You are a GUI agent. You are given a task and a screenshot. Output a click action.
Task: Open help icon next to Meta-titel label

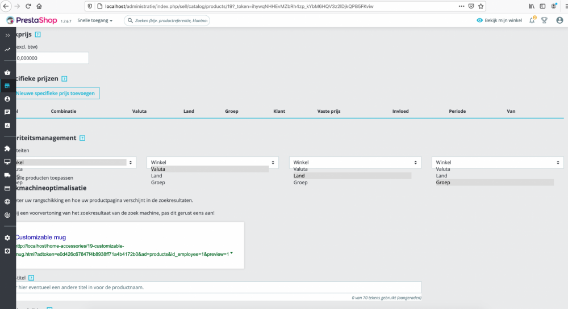click(31, 278)
